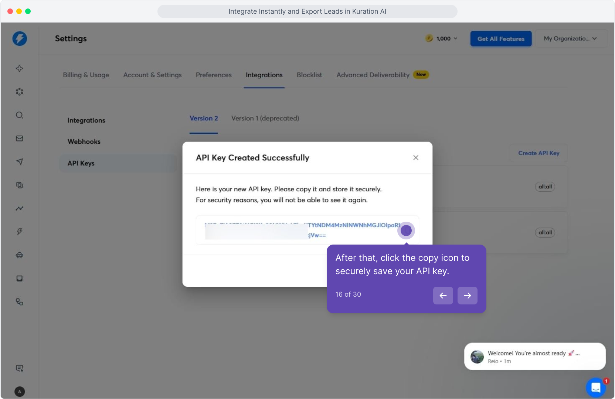Open the email envelope icon in sidebar

[20, 138]
